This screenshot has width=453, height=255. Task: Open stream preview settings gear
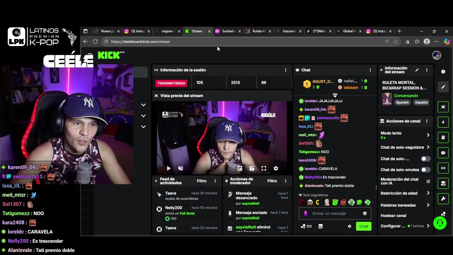coord(276,169)
